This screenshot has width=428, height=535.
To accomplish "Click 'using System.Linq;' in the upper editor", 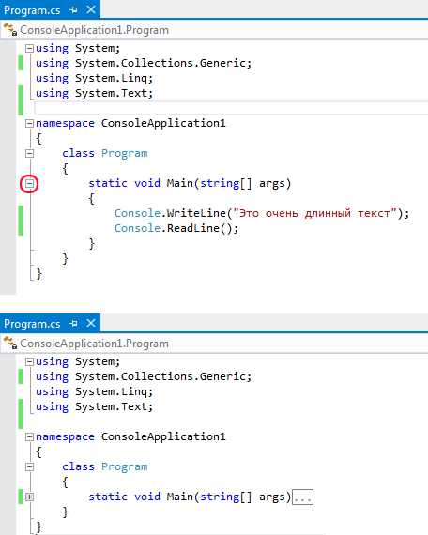I will [x=95, y=78].
